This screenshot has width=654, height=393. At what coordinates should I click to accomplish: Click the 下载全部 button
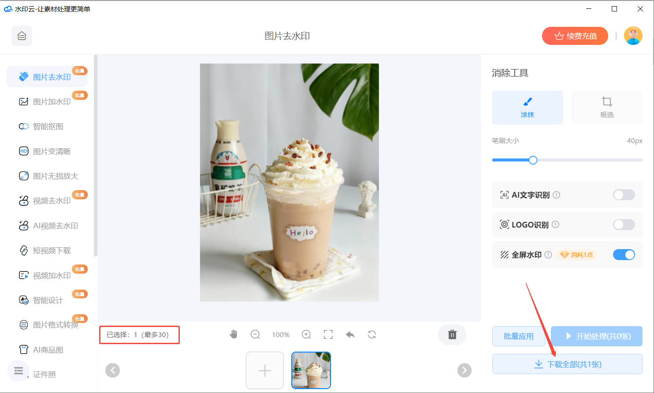(567, 364)
